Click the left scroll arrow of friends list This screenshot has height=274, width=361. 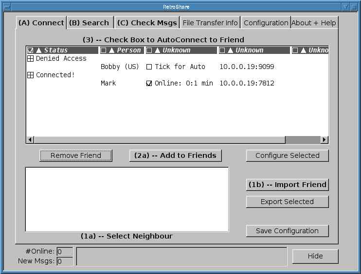click(30, 140)
